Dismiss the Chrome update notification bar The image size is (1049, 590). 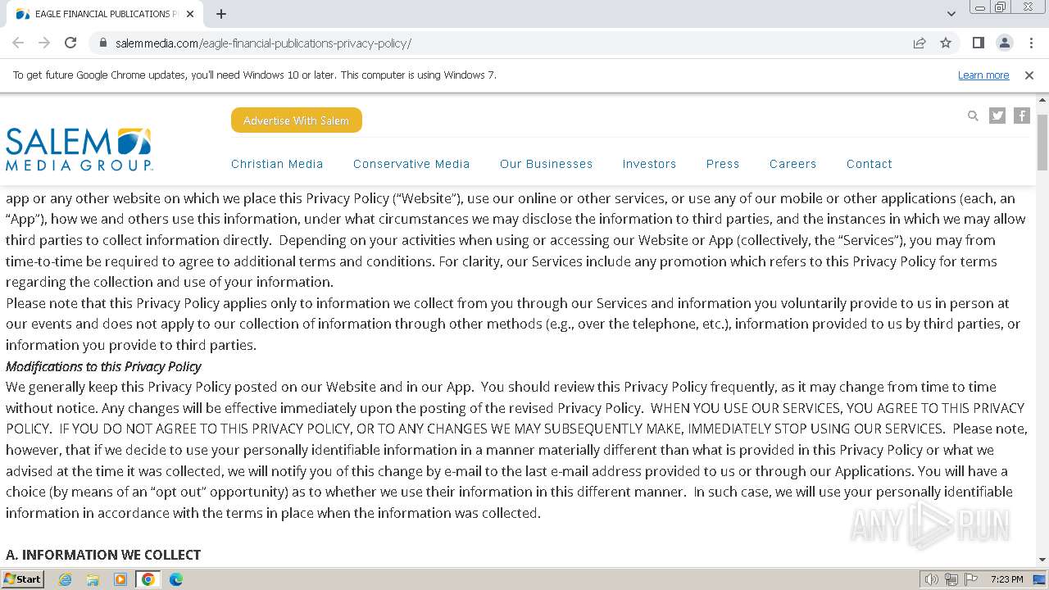pos(1029,75)
